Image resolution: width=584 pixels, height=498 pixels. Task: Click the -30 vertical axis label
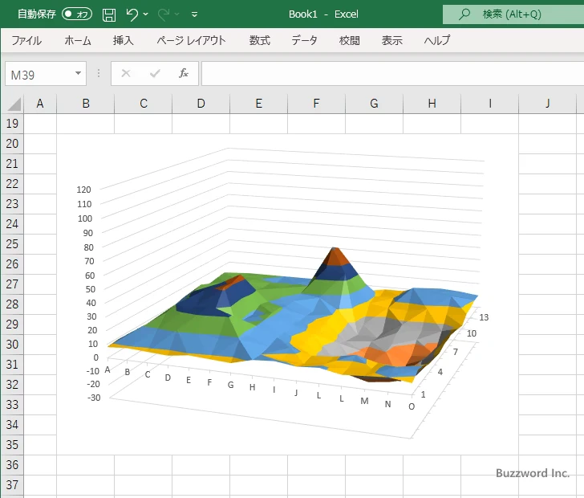click(x=94, y=398)
